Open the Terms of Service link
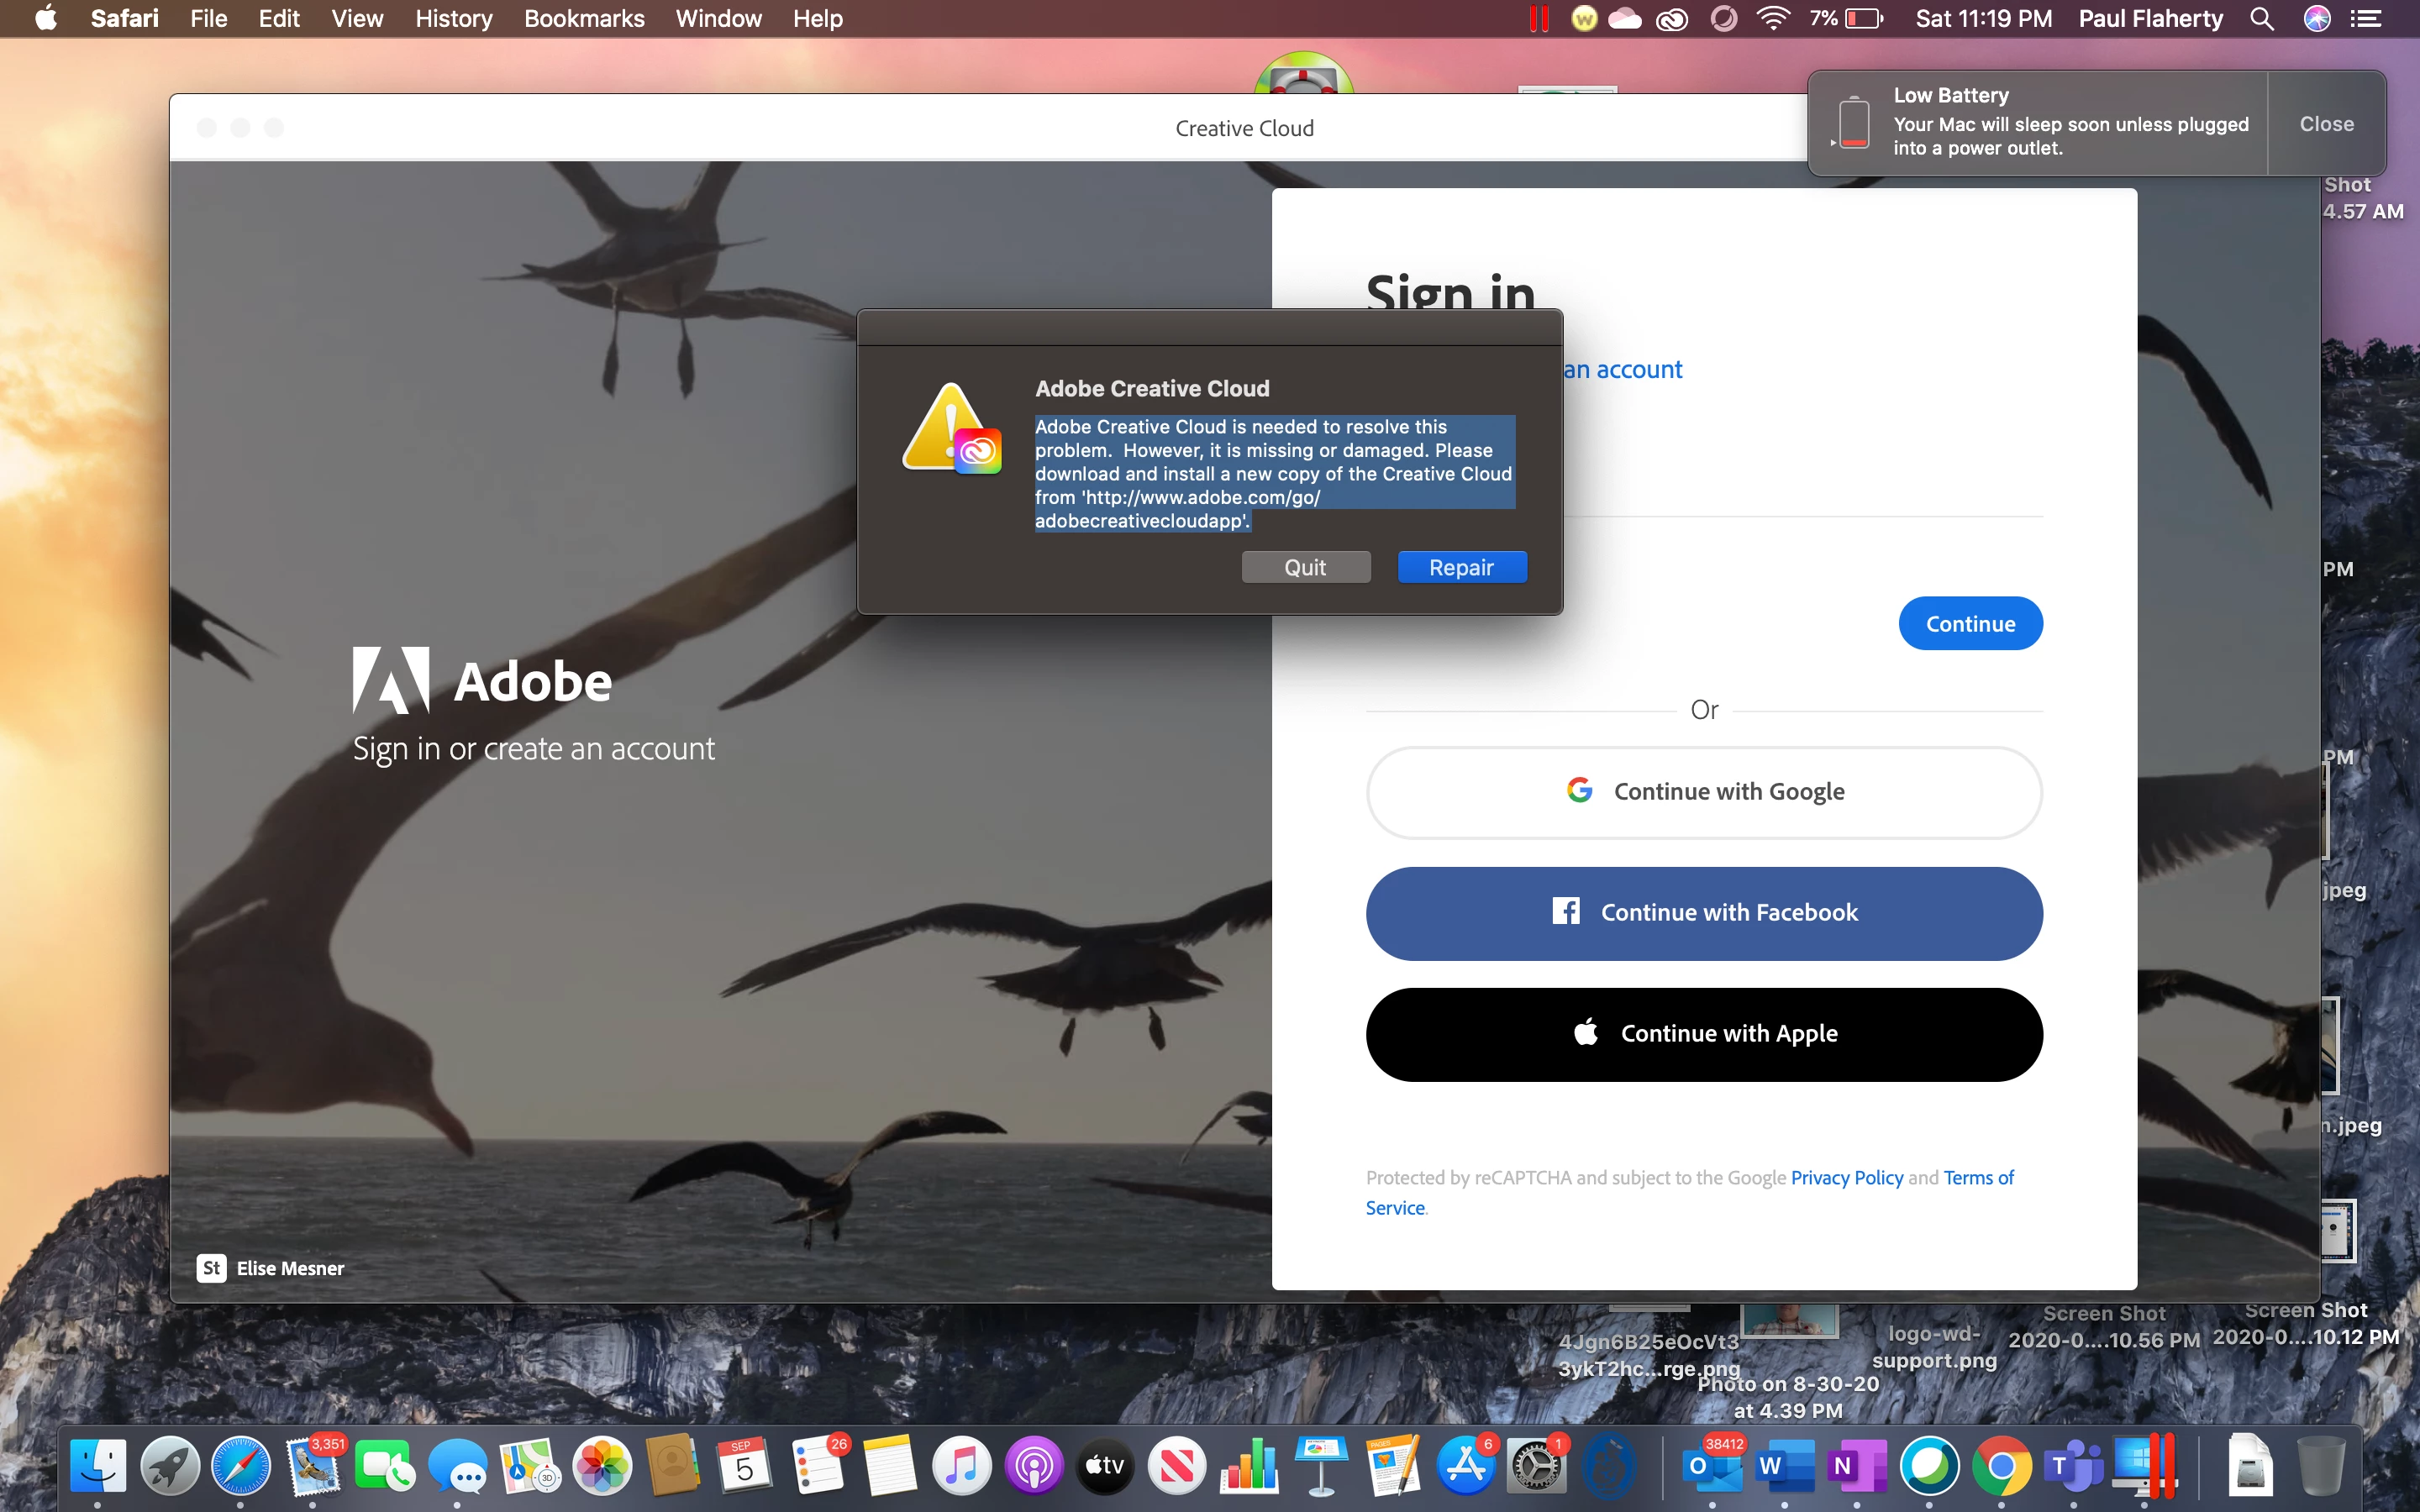Viewport: 2420px width, 1512px height. pos(1977,1177)
